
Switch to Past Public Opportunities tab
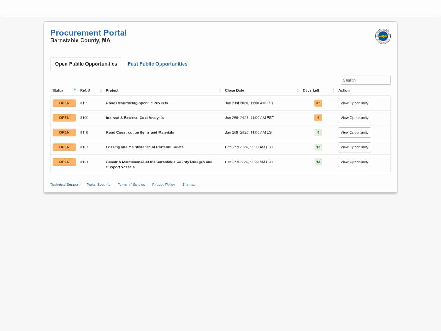157,64
